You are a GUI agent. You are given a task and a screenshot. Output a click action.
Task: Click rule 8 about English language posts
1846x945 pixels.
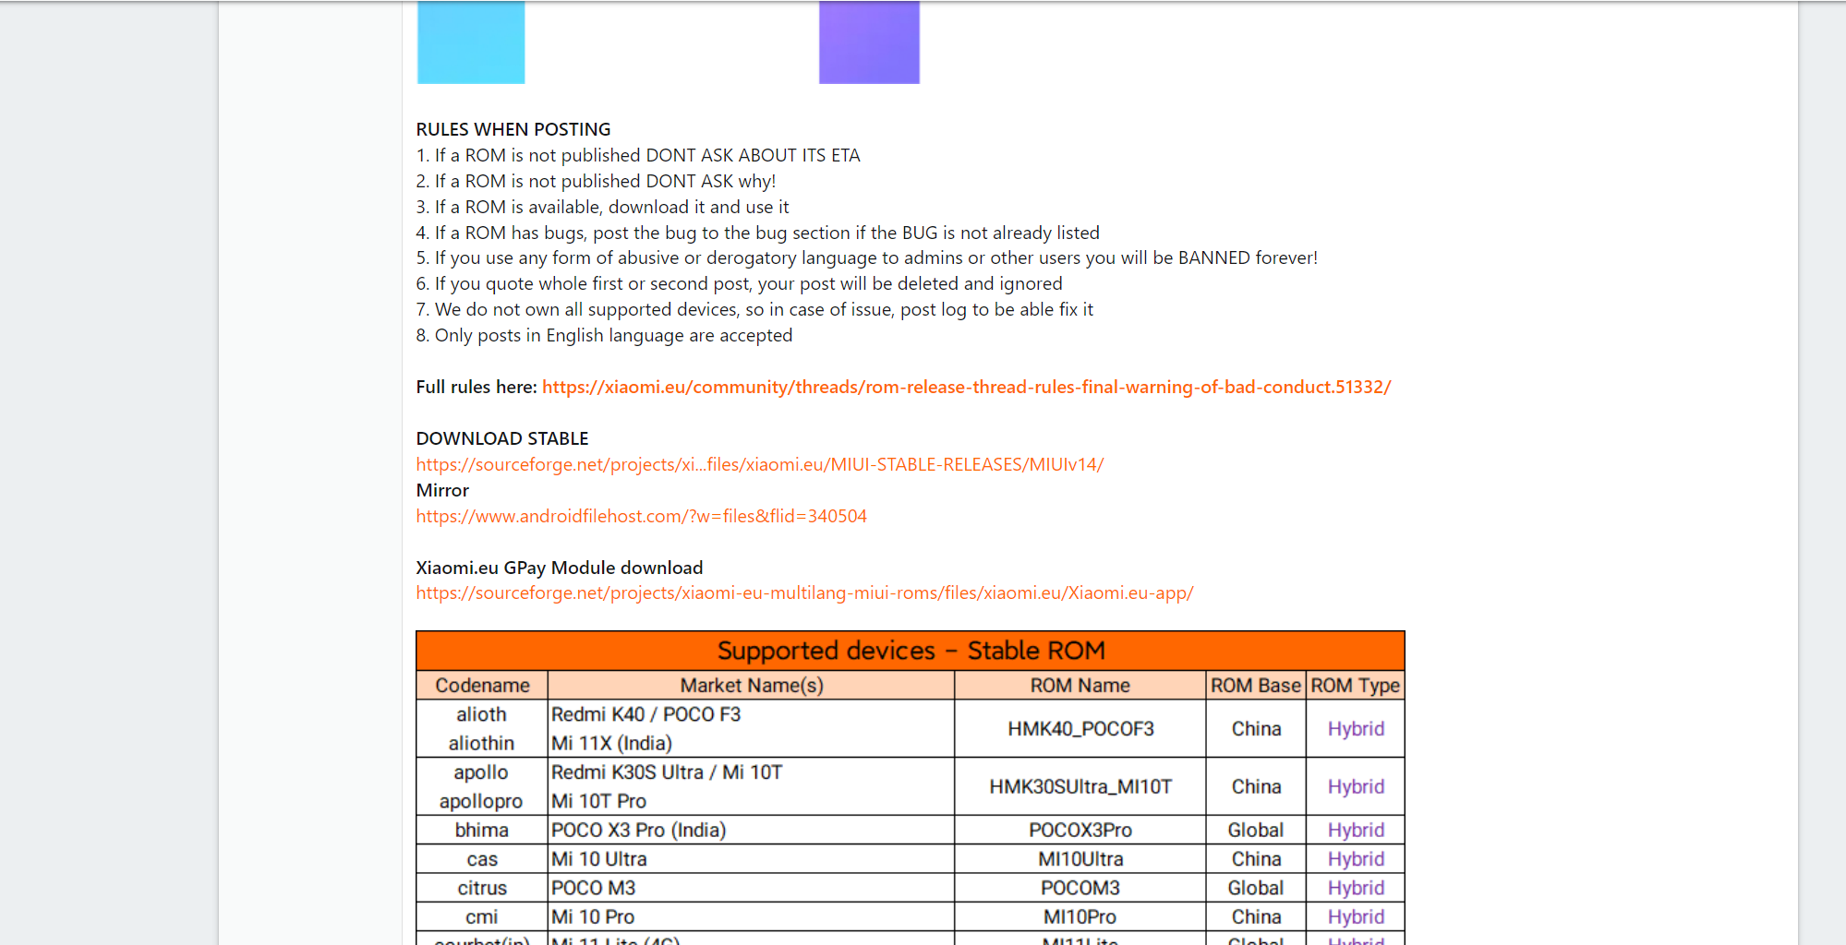coord(604,335)
